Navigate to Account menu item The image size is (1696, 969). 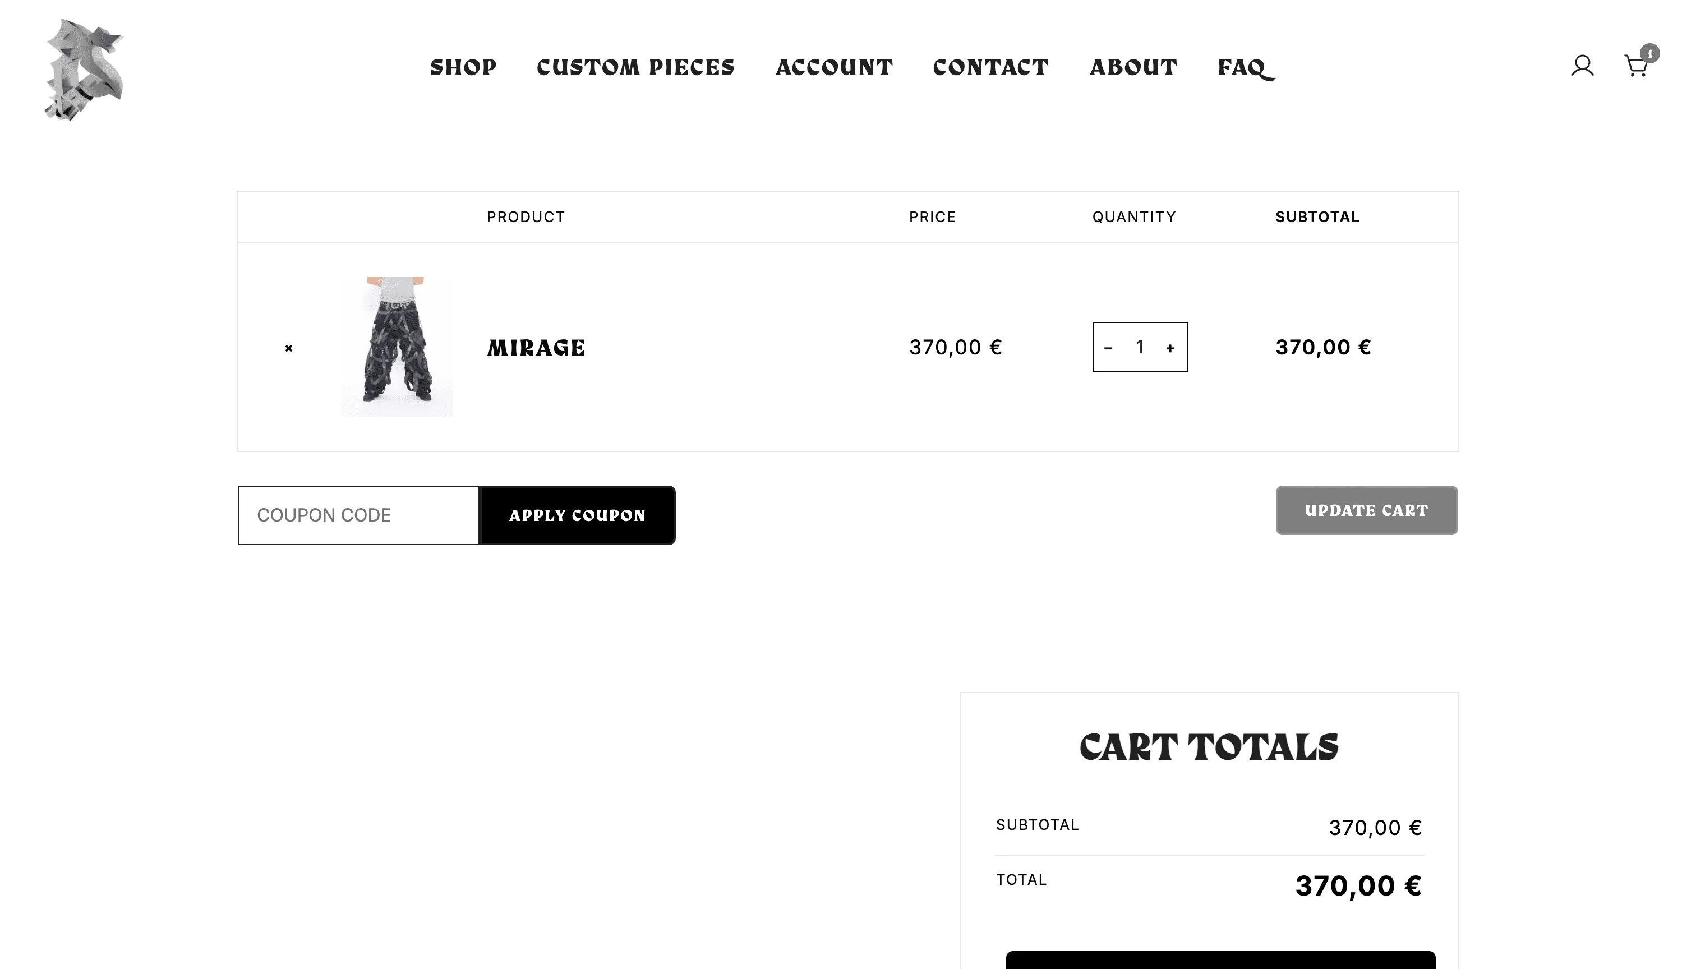(834, 67)
